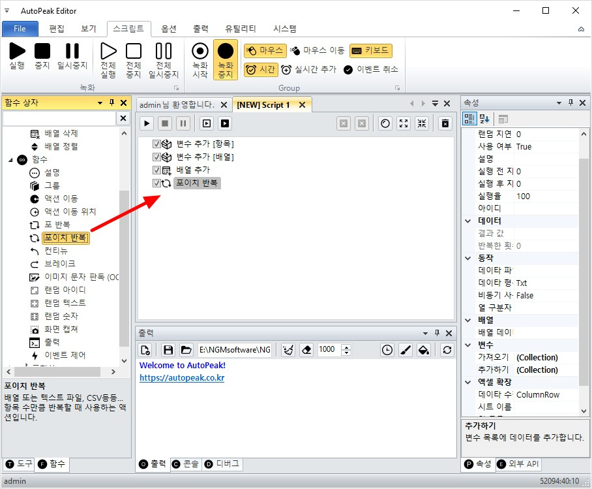
Task: Collapse the 배열 property group
Action: click(467, 321)
